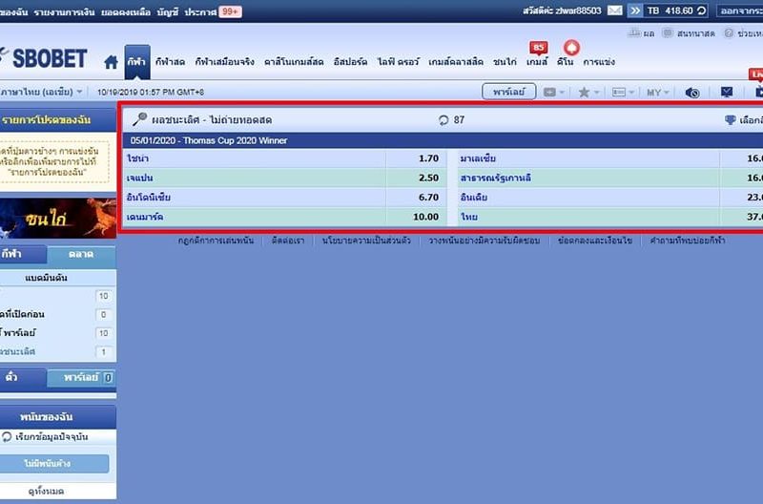
Task: Click the ออกจากระบบ logout button
Action: pyautogui.click(x=740, y=10)
